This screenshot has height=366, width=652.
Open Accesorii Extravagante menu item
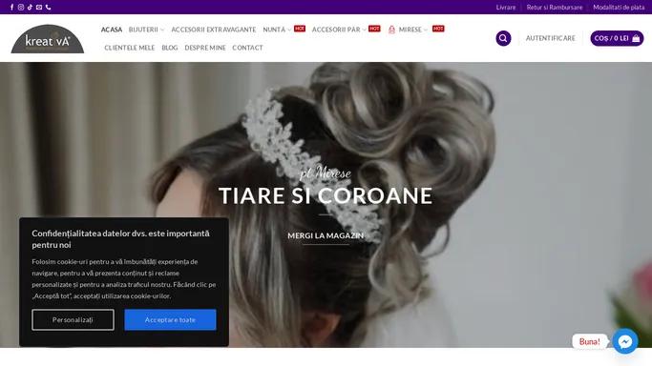point(214,30)
